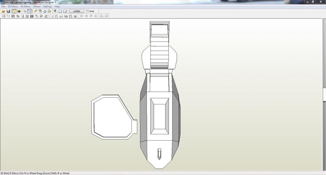Select the pencil open-edges tool icon

click(x=36, y=11)
